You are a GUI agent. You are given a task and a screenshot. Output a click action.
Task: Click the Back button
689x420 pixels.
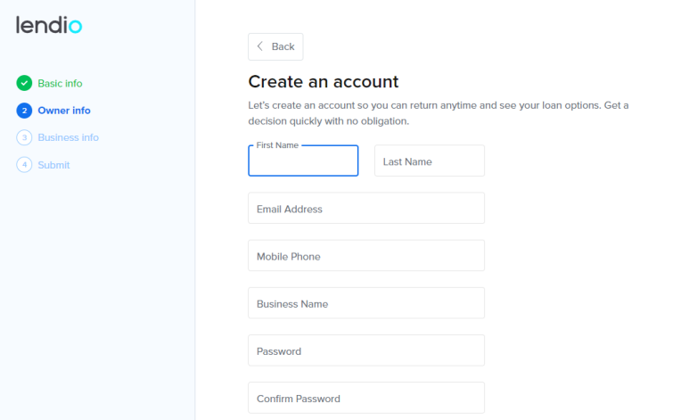point(275,46)
